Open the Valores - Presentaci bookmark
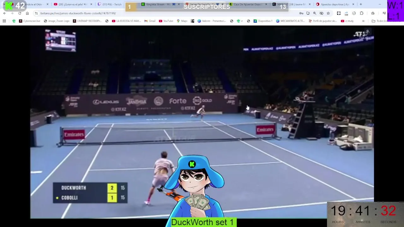 212,21
